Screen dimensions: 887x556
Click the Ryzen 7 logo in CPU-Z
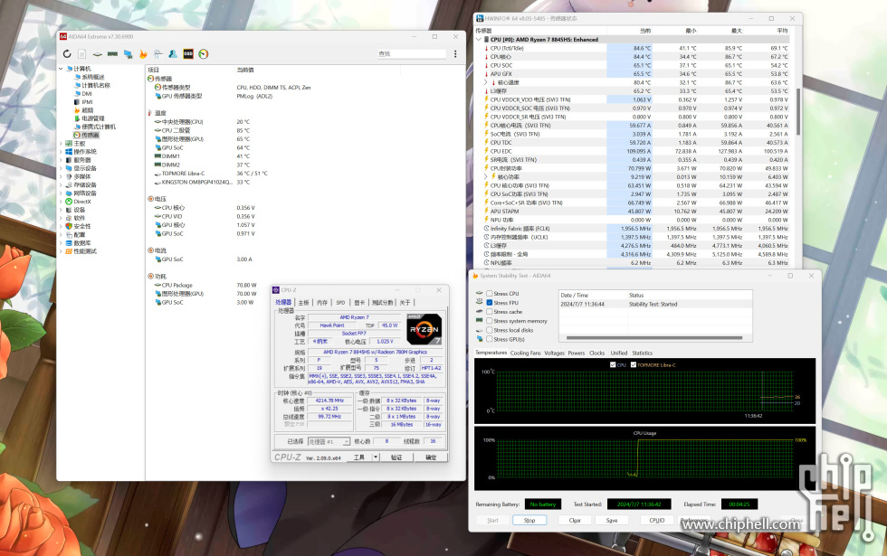pyautogui.click(x=424, y=329)
